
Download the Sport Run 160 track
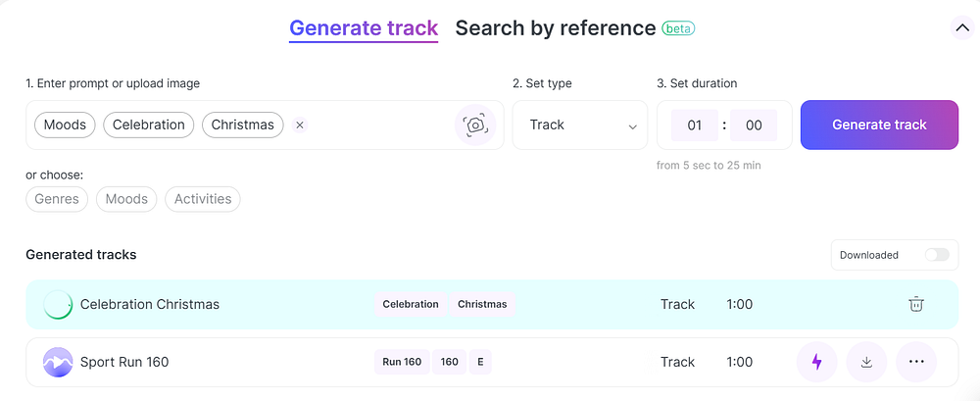[x=866, y=362]
